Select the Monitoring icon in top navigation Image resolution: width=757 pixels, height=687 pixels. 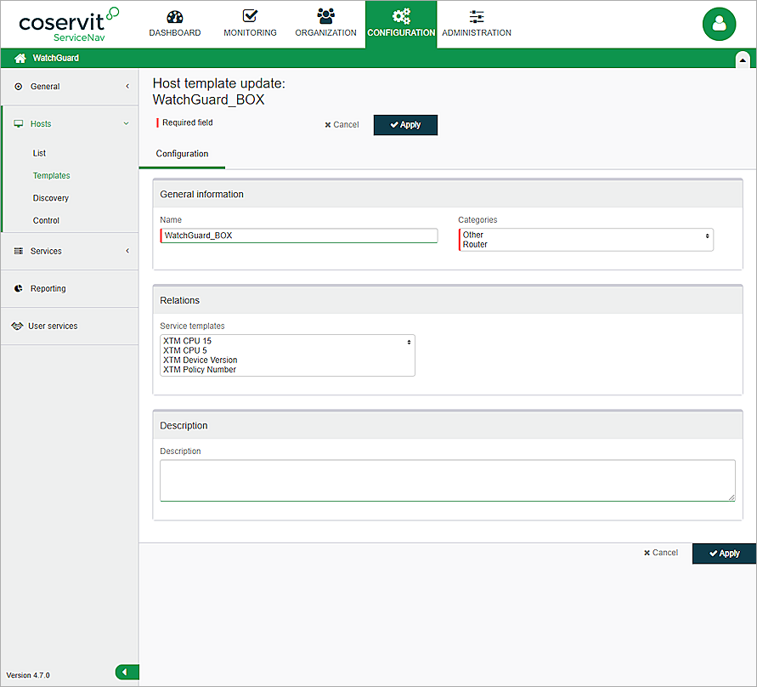click(250, 23)
